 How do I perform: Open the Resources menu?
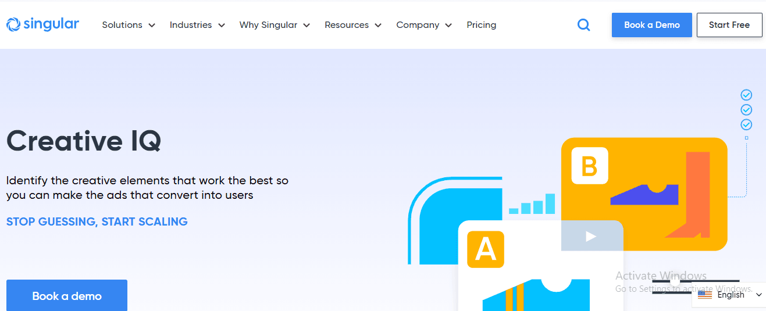pos(347,25)
